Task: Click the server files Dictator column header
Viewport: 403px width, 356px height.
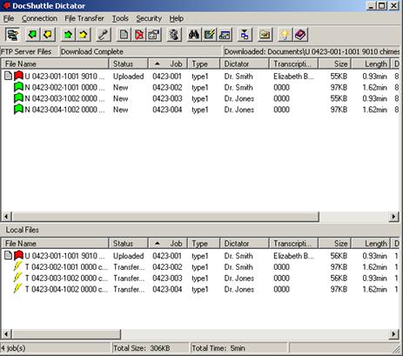Action: pyautogui.click(x=245, y=64)
